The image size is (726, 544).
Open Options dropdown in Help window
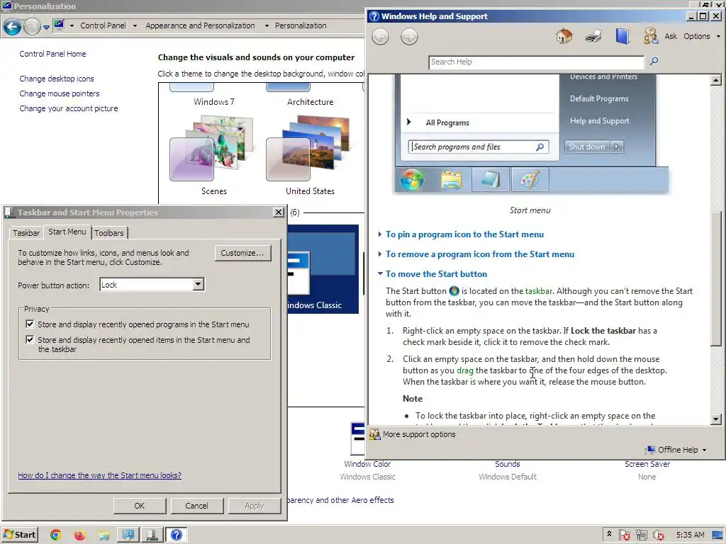click(x=702, y=36)
